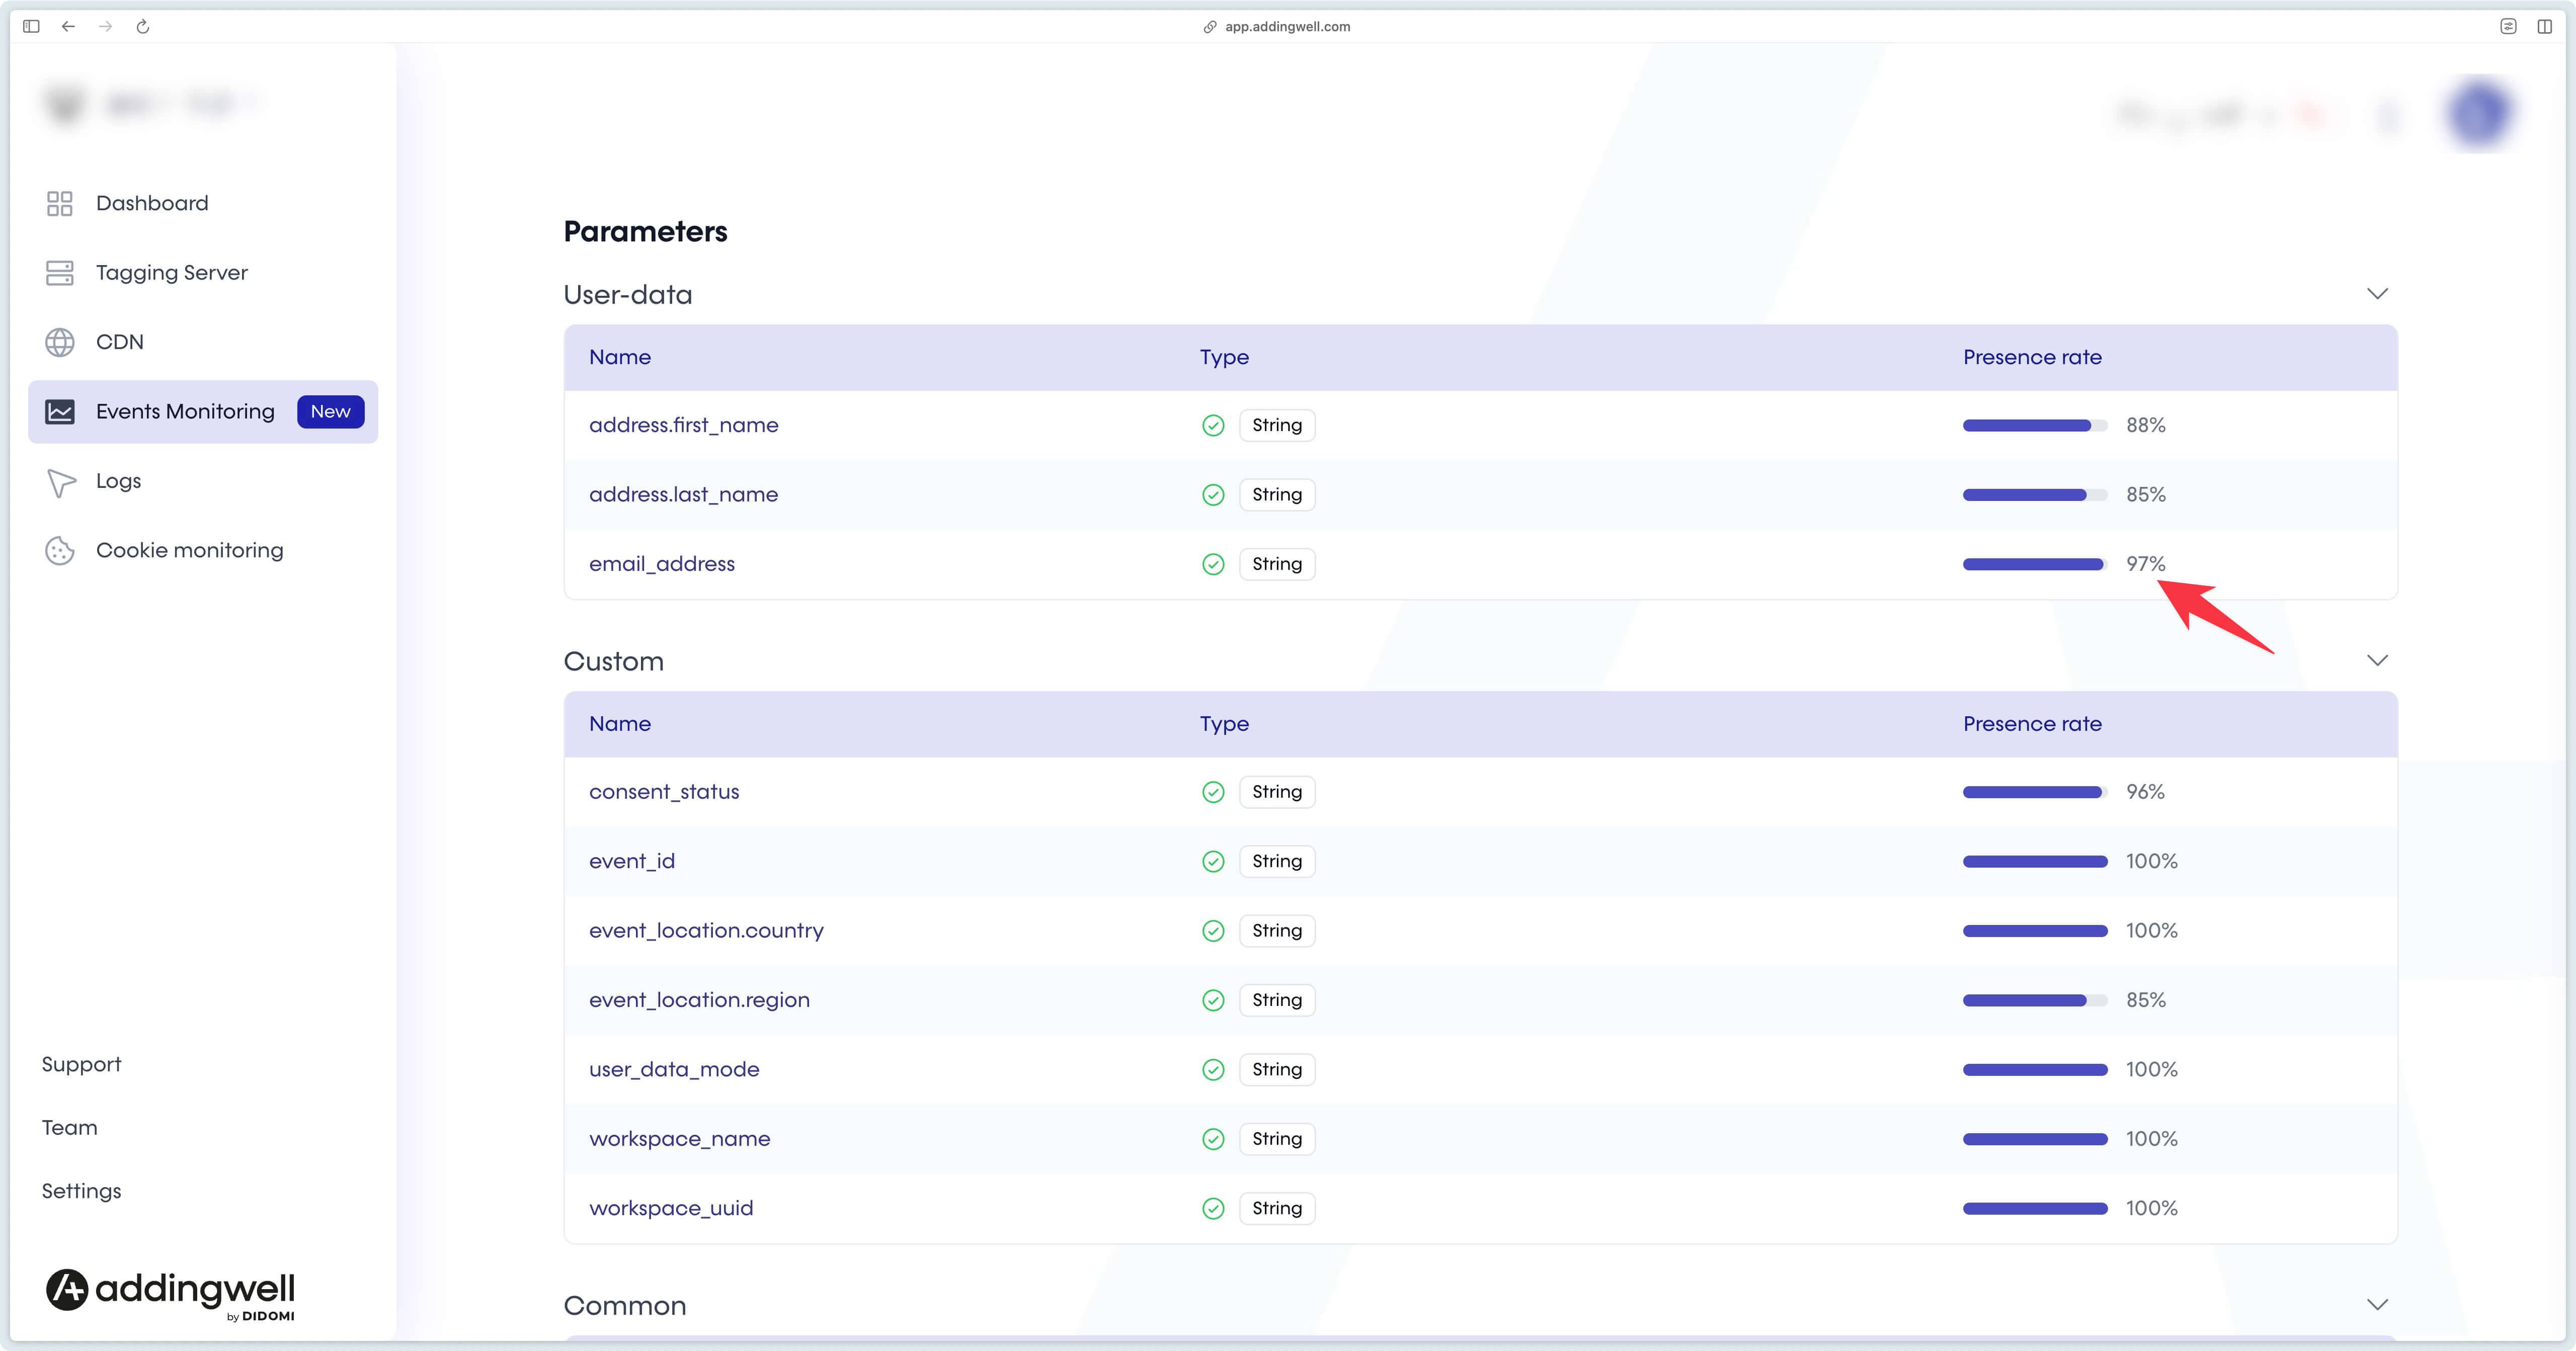Click the green check icon for workspace_name
Image resolution: width=2576 pixels, height=1351 pixels.
click(1213, 1140)
